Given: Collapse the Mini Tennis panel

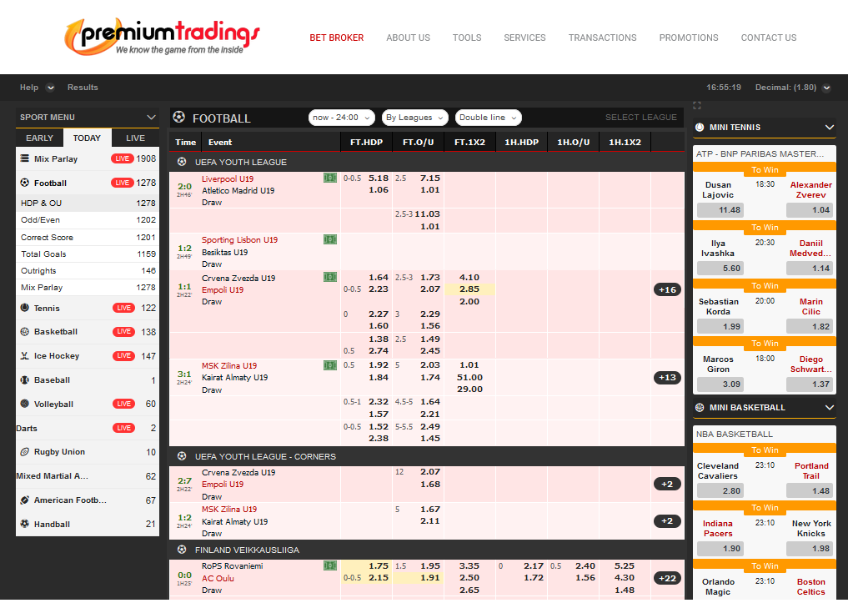Looking at the screenshot, I should [829, 128].
